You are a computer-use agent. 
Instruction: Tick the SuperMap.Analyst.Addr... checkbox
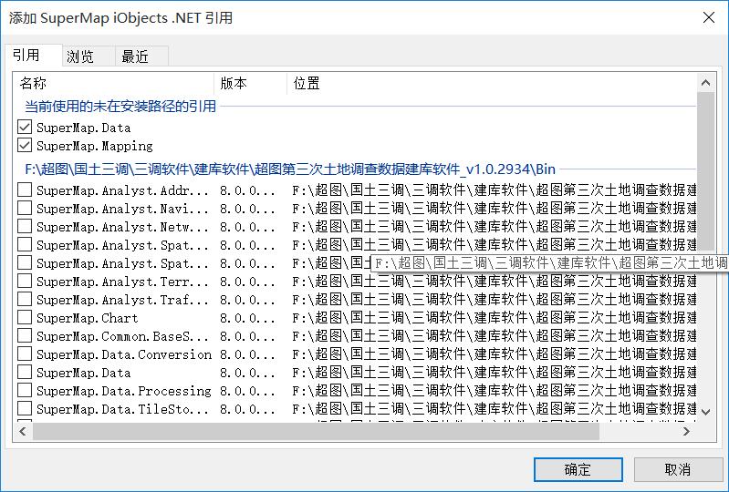[25, 190]
